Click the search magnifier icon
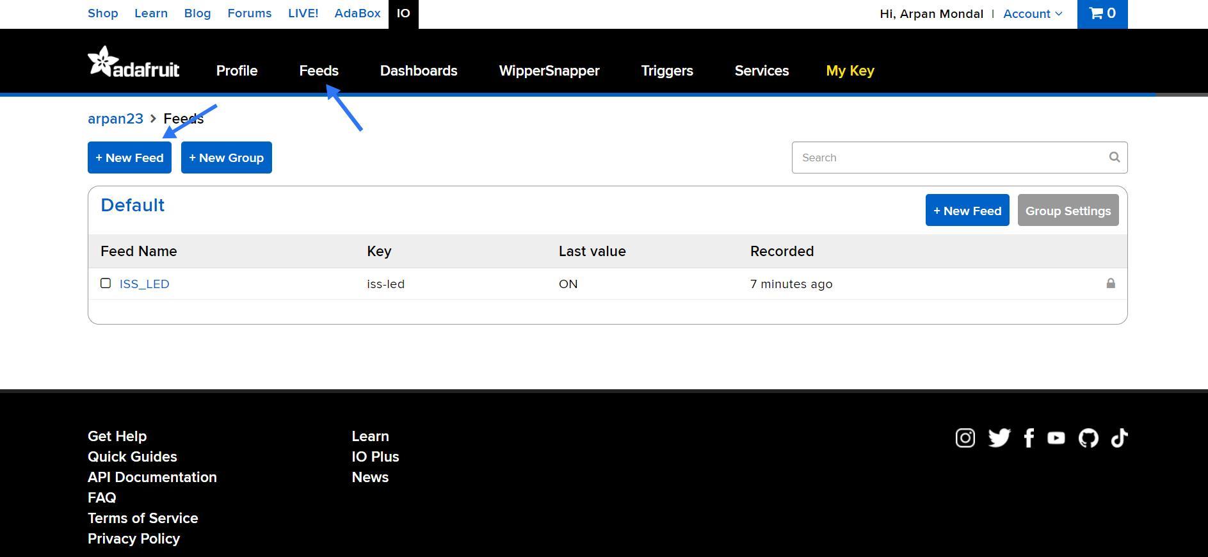1208x557 pixels. tap(1115, 157)
